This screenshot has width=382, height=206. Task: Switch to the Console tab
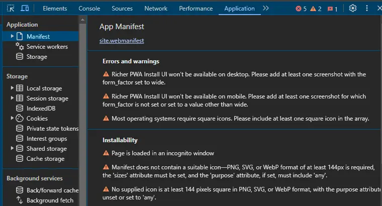pyautogui.click(x=89, y=9)
